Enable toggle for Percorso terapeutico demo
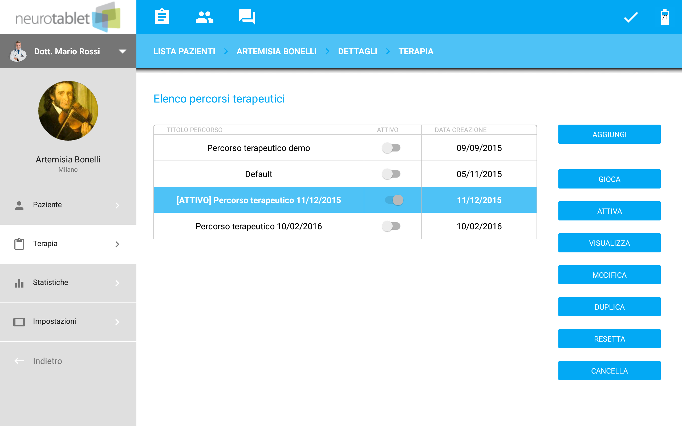The image size is (682, 426). tap(391, 148)
